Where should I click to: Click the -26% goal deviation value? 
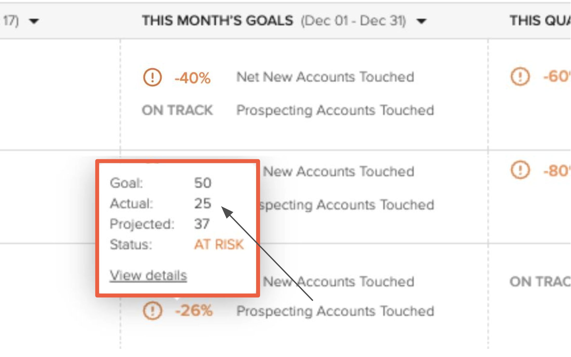[194, 311]
